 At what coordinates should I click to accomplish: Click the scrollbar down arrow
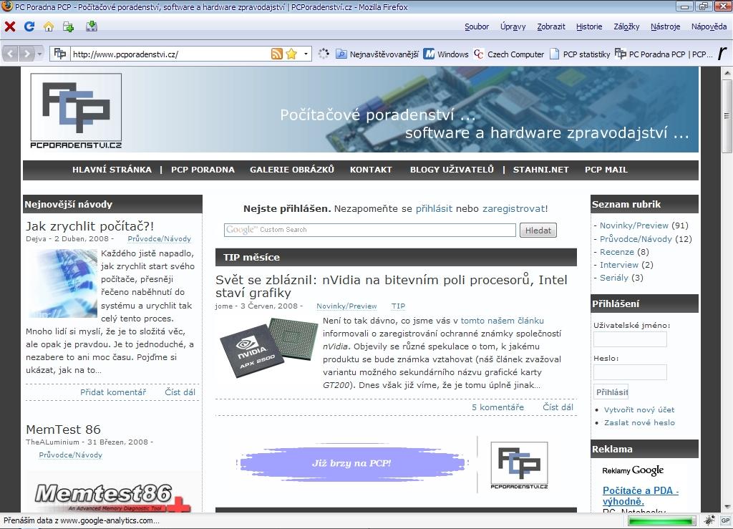click(727, 507)
